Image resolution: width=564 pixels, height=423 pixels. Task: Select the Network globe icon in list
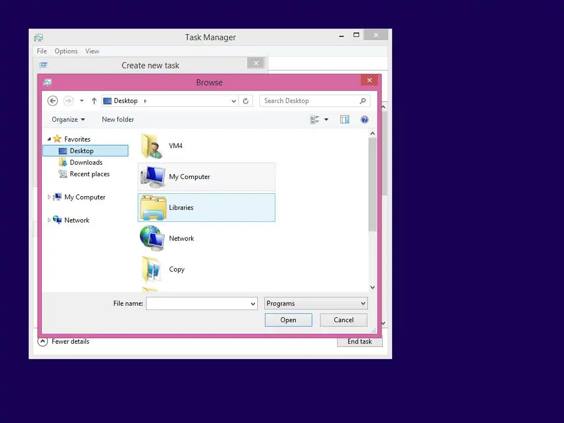(x=153, y=238)
